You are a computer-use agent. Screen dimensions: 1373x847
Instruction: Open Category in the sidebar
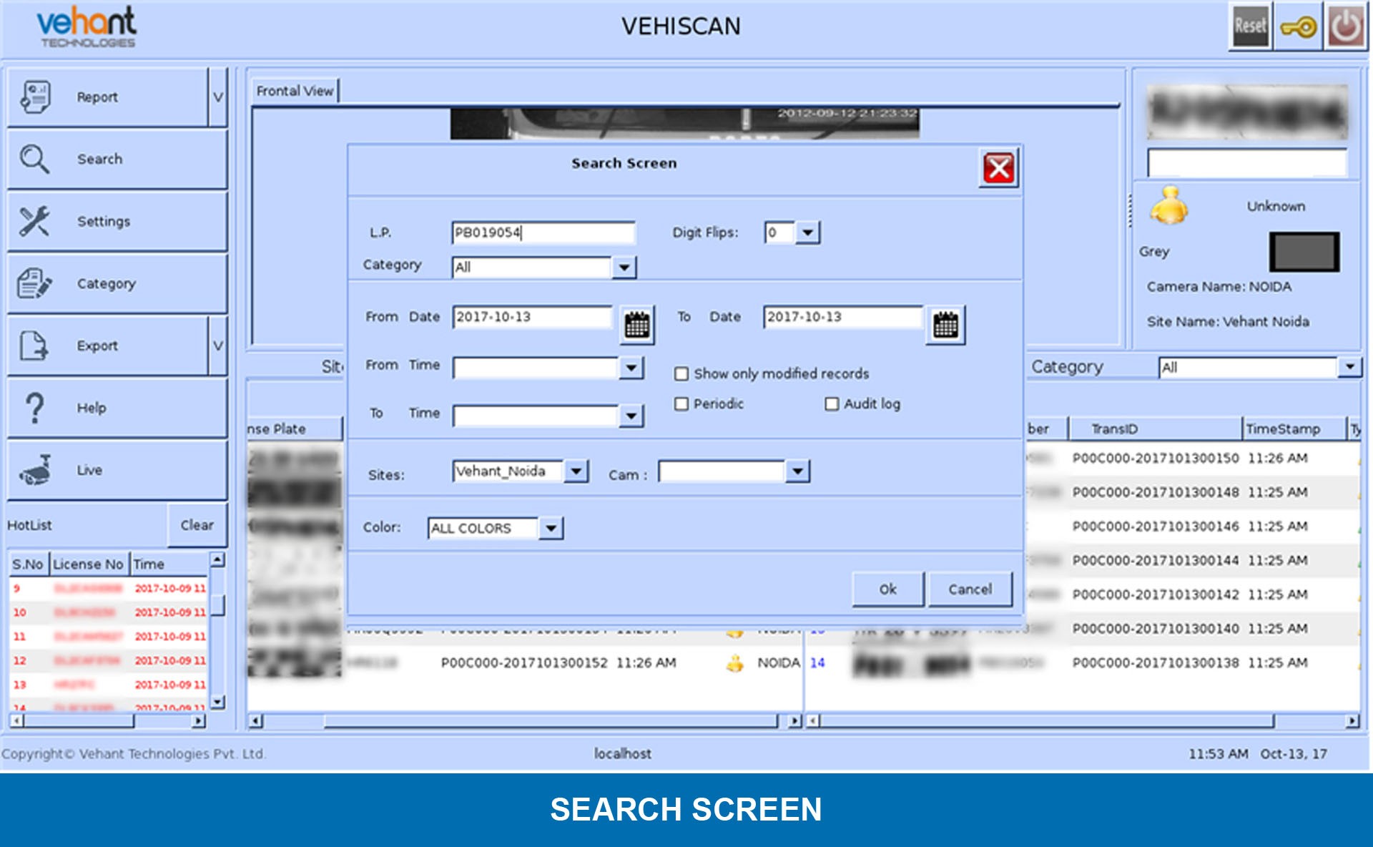tap(117, 283)
